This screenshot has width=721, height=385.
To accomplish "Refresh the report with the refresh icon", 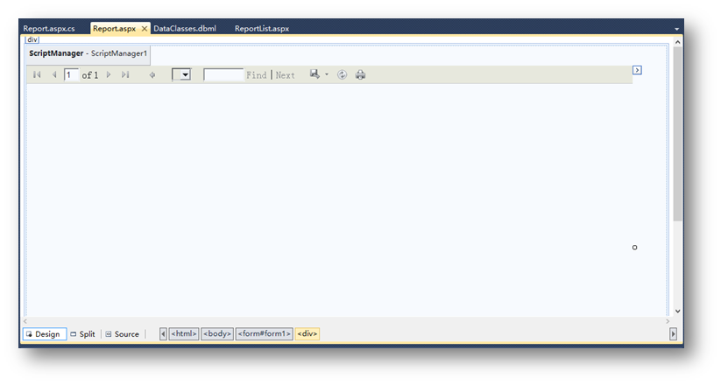I will [343, 74].
